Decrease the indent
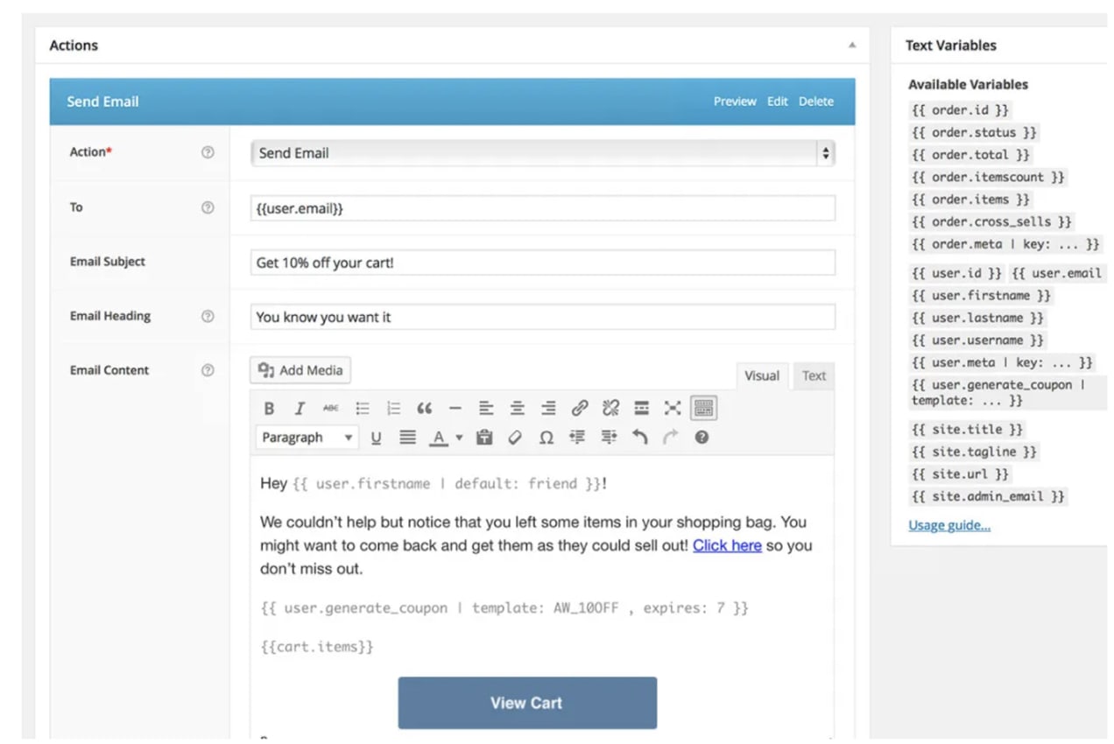 click(x=577, y=438)
